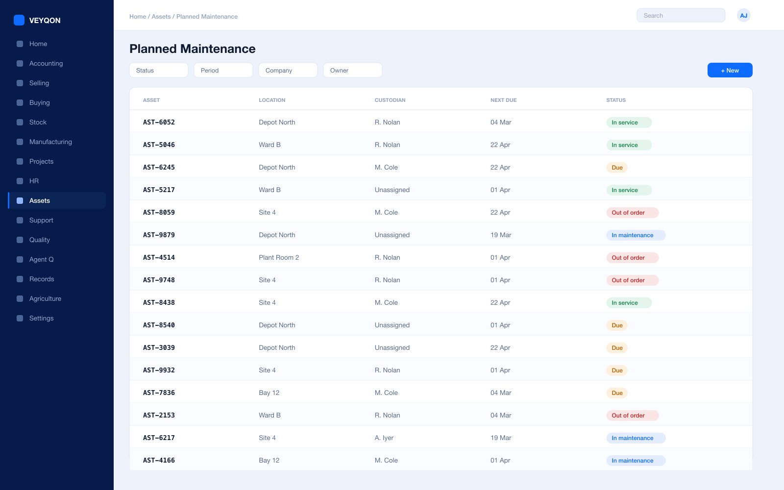Screen dimensions: 784x490
Task: Go to Manufacturing module label
Action: (x=50, y=142)
